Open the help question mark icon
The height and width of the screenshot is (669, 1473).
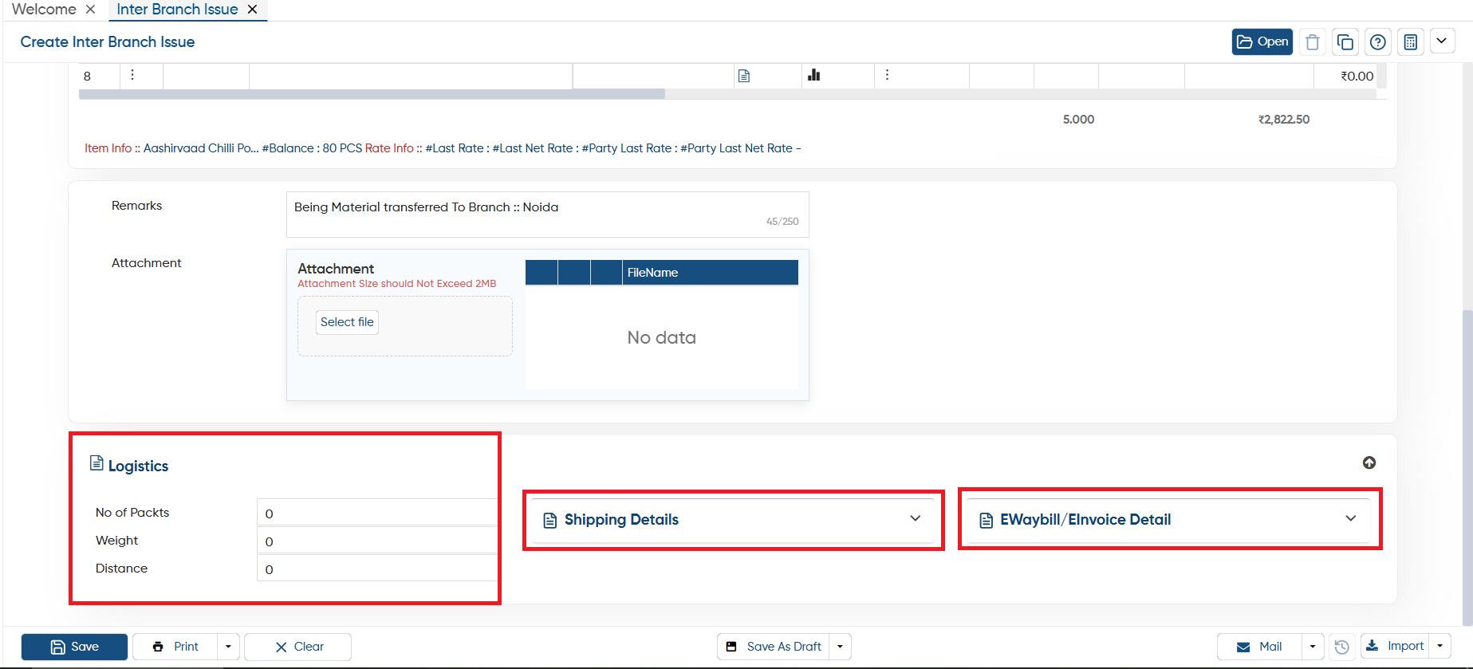[1378, 41]
